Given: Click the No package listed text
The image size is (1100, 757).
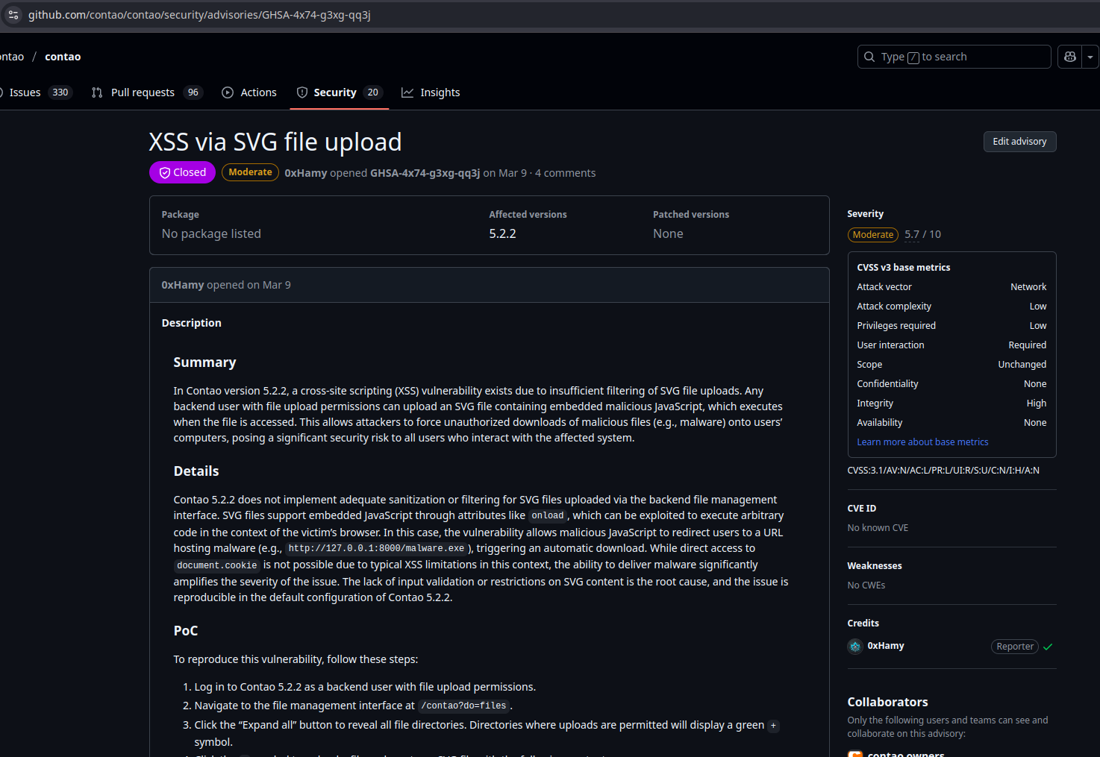Looking at the screenshot, I should pyautogui.click(x=211, y=233).
